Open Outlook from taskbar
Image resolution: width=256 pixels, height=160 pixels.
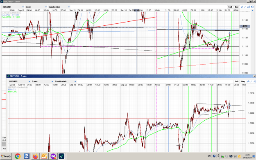(44, 156)
